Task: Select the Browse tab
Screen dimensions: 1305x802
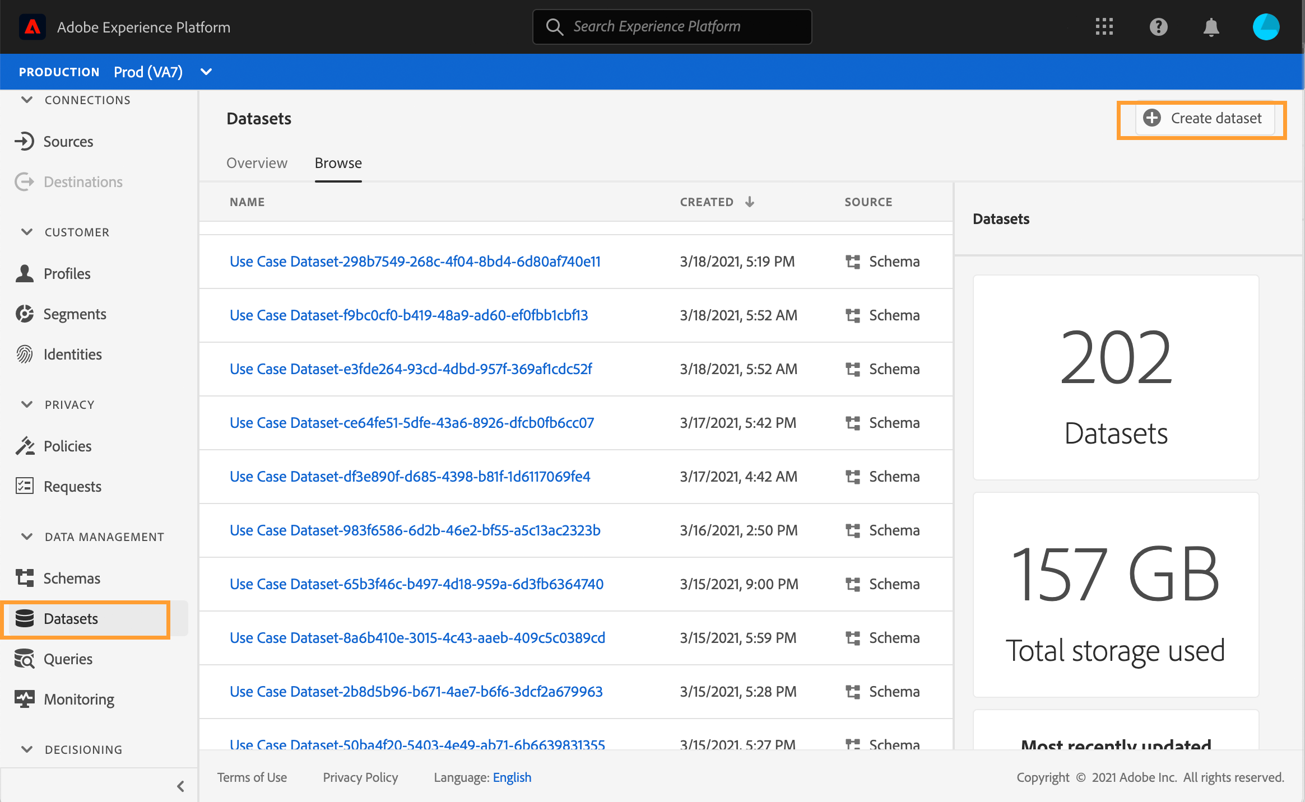Action: point(338,163)
